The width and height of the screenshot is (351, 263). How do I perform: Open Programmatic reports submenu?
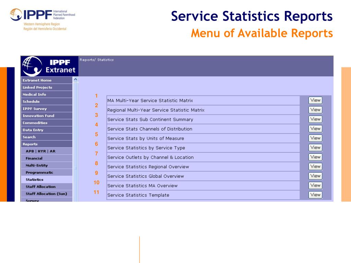point(47,173)
